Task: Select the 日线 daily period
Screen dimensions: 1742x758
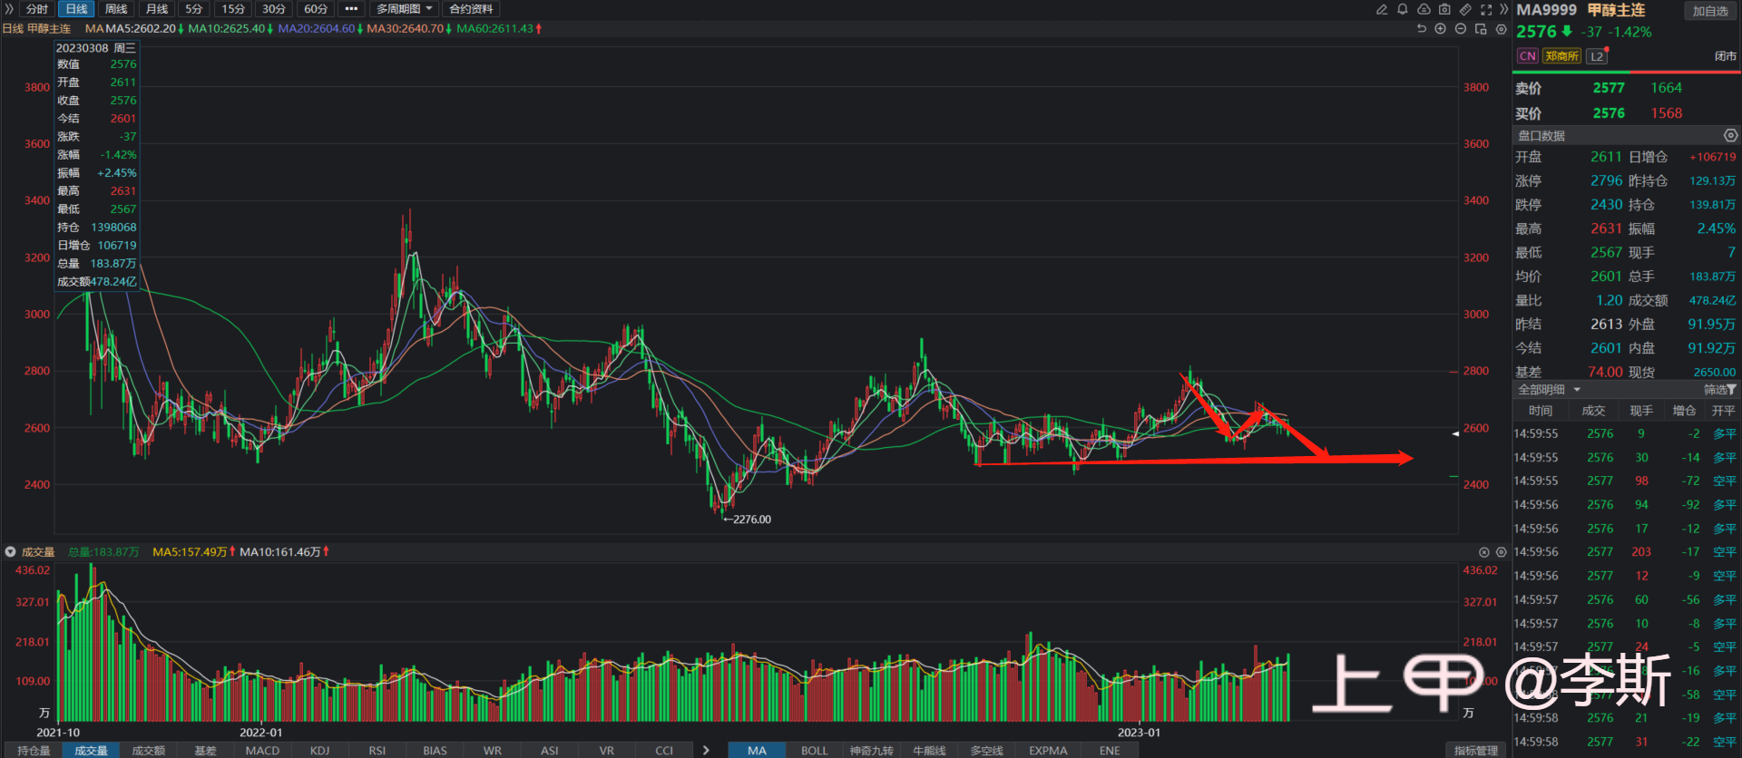Action: 77,9
